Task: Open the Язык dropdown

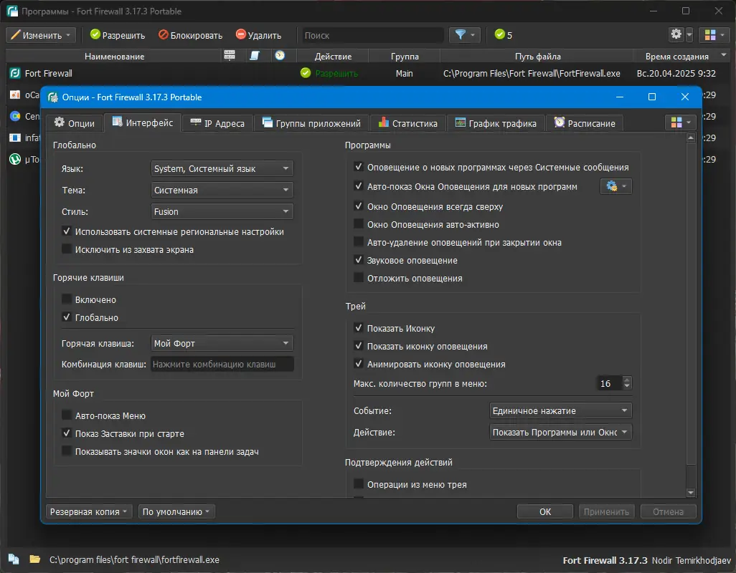Action: point(222,168)
